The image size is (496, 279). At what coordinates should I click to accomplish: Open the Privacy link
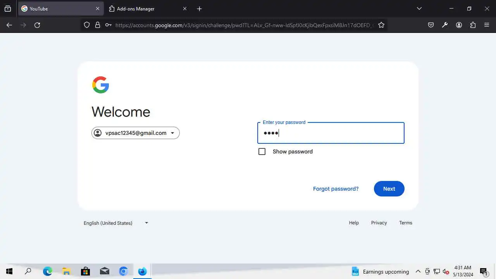[379, 223]
